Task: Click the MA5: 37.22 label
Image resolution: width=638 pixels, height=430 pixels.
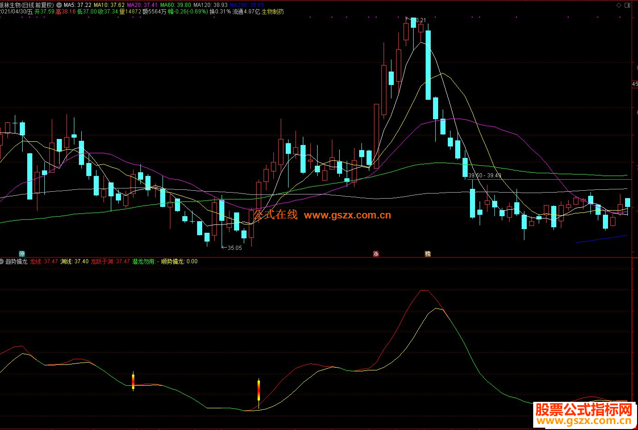Action: click(x=77, y=5)
